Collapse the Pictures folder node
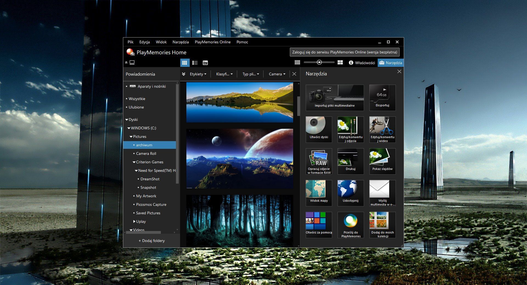Viewport: 527px width, 285px height. click(131, 137)
